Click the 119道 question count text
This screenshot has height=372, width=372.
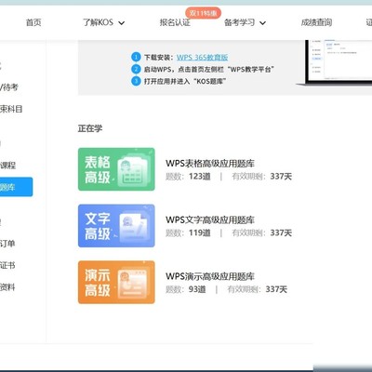tap(200, 232)
